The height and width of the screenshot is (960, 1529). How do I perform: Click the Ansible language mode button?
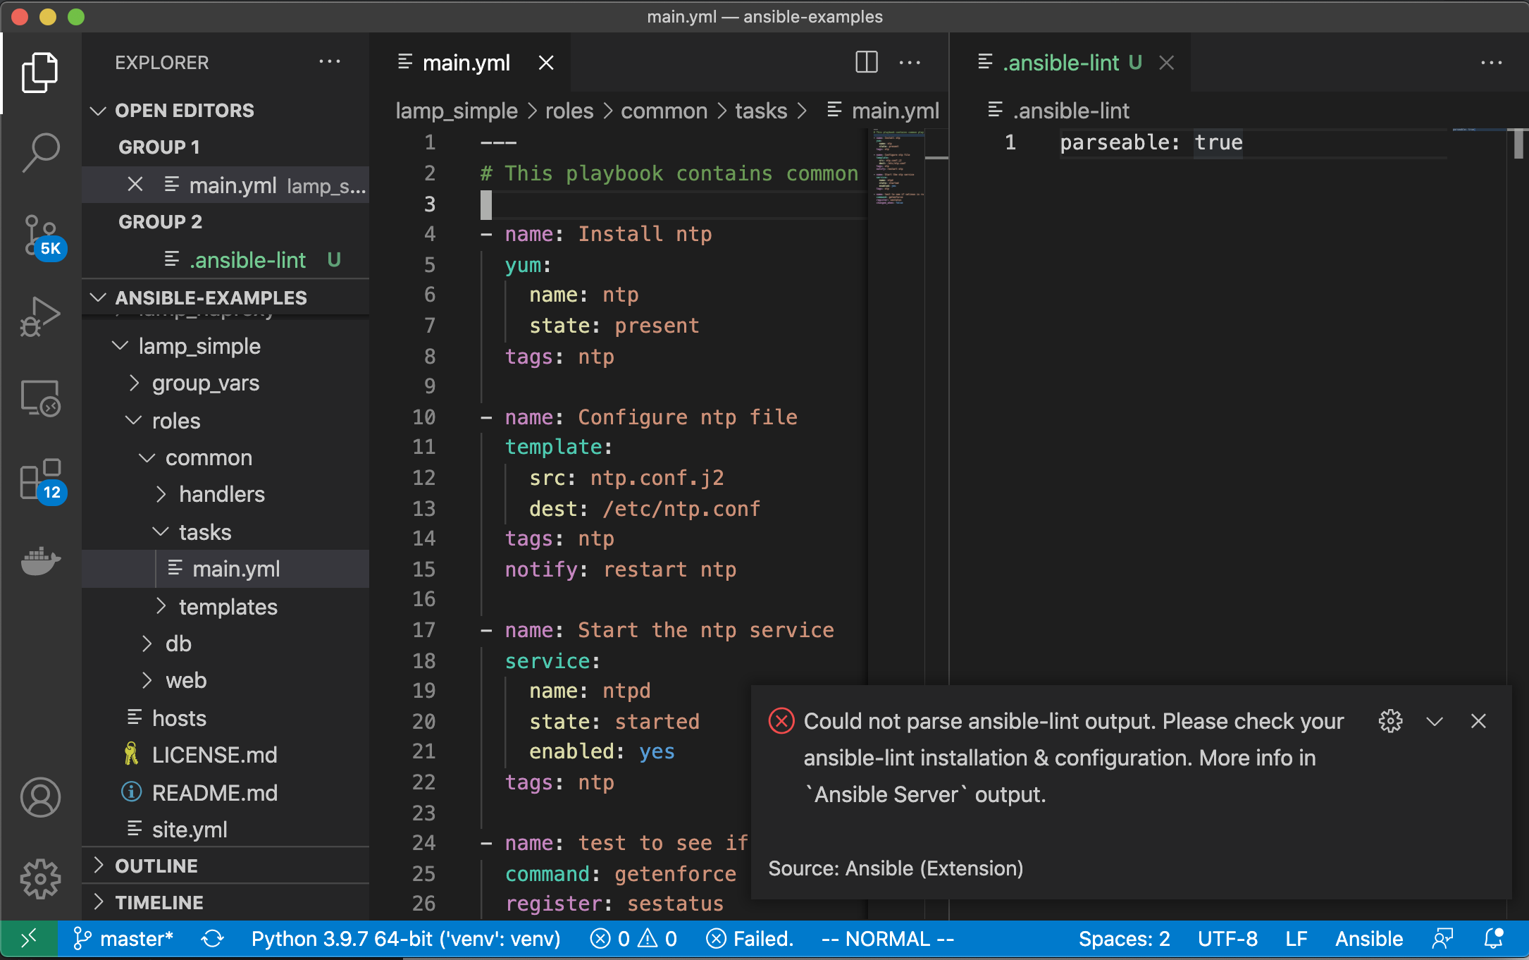point(1368,939)
